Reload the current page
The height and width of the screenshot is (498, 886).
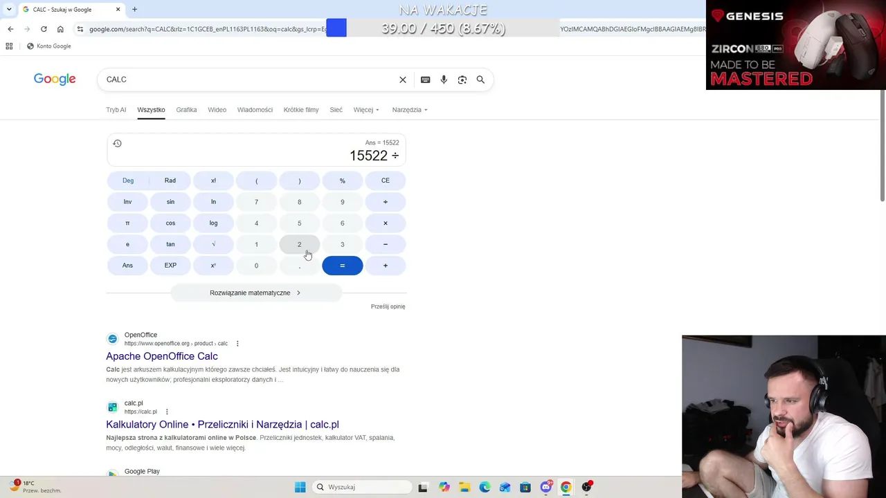point(44,29)
